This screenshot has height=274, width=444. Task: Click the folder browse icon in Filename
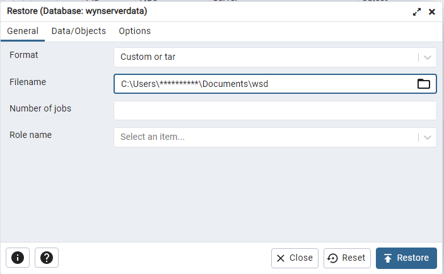click(423, 84)
